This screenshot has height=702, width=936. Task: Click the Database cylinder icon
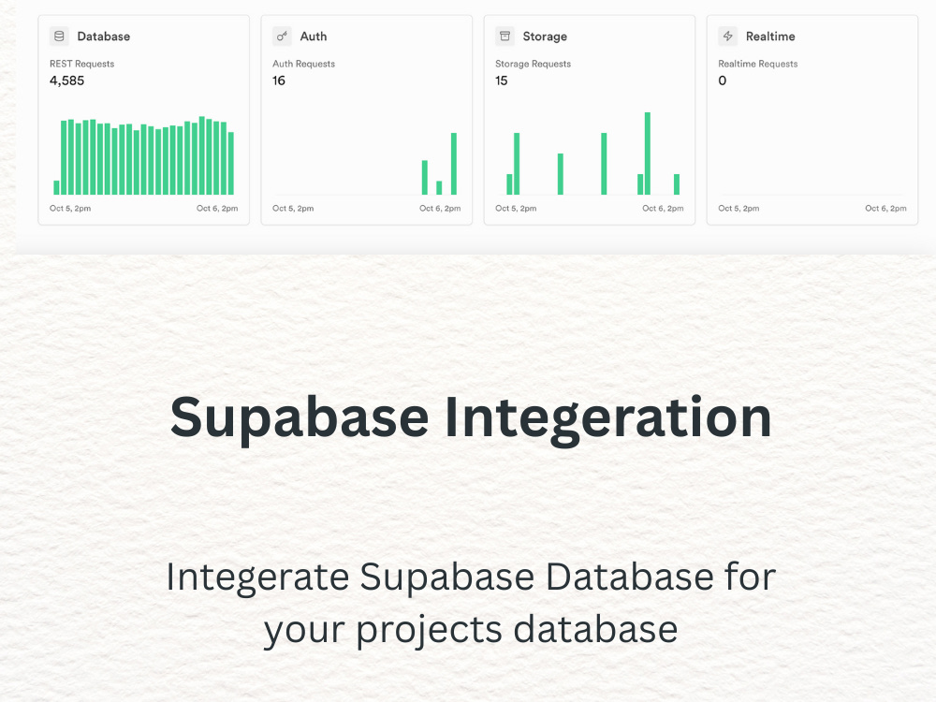pos(59,37)
